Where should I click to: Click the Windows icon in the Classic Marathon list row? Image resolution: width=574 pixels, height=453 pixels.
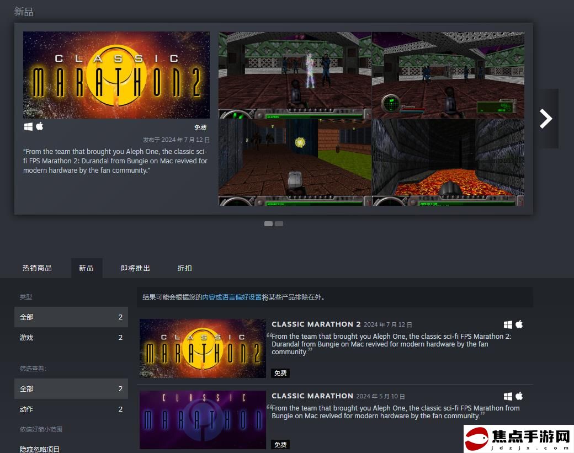(x=508, y=396)
